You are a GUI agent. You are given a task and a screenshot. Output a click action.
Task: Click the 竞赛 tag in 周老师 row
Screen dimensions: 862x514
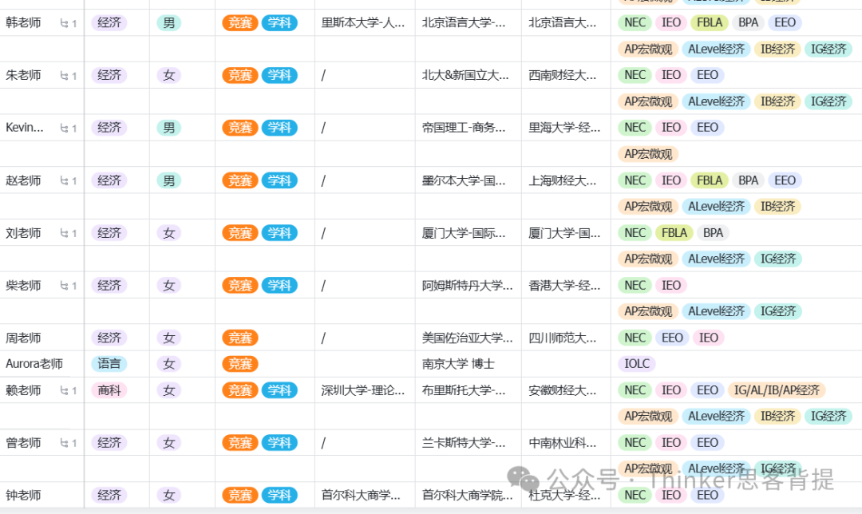pos(240,338)
